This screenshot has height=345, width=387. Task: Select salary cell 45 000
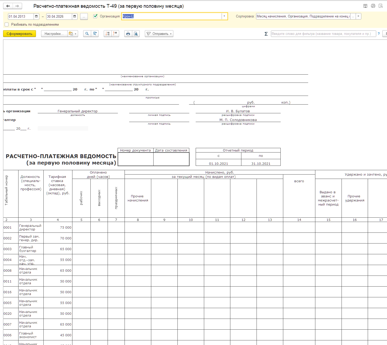pyautogui.click(x=58, y=335)
